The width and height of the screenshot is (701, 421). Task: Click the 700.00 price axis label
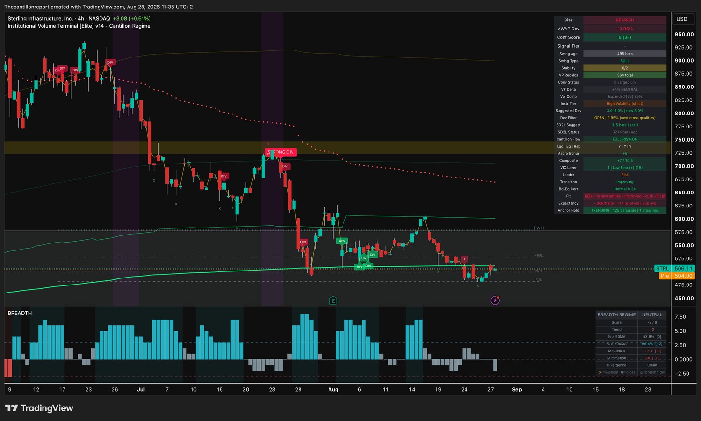tap(684, 166)
